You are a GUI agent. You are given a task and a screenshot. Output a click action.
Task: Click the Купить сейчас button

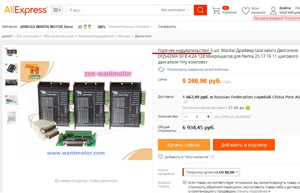(184, 145)
